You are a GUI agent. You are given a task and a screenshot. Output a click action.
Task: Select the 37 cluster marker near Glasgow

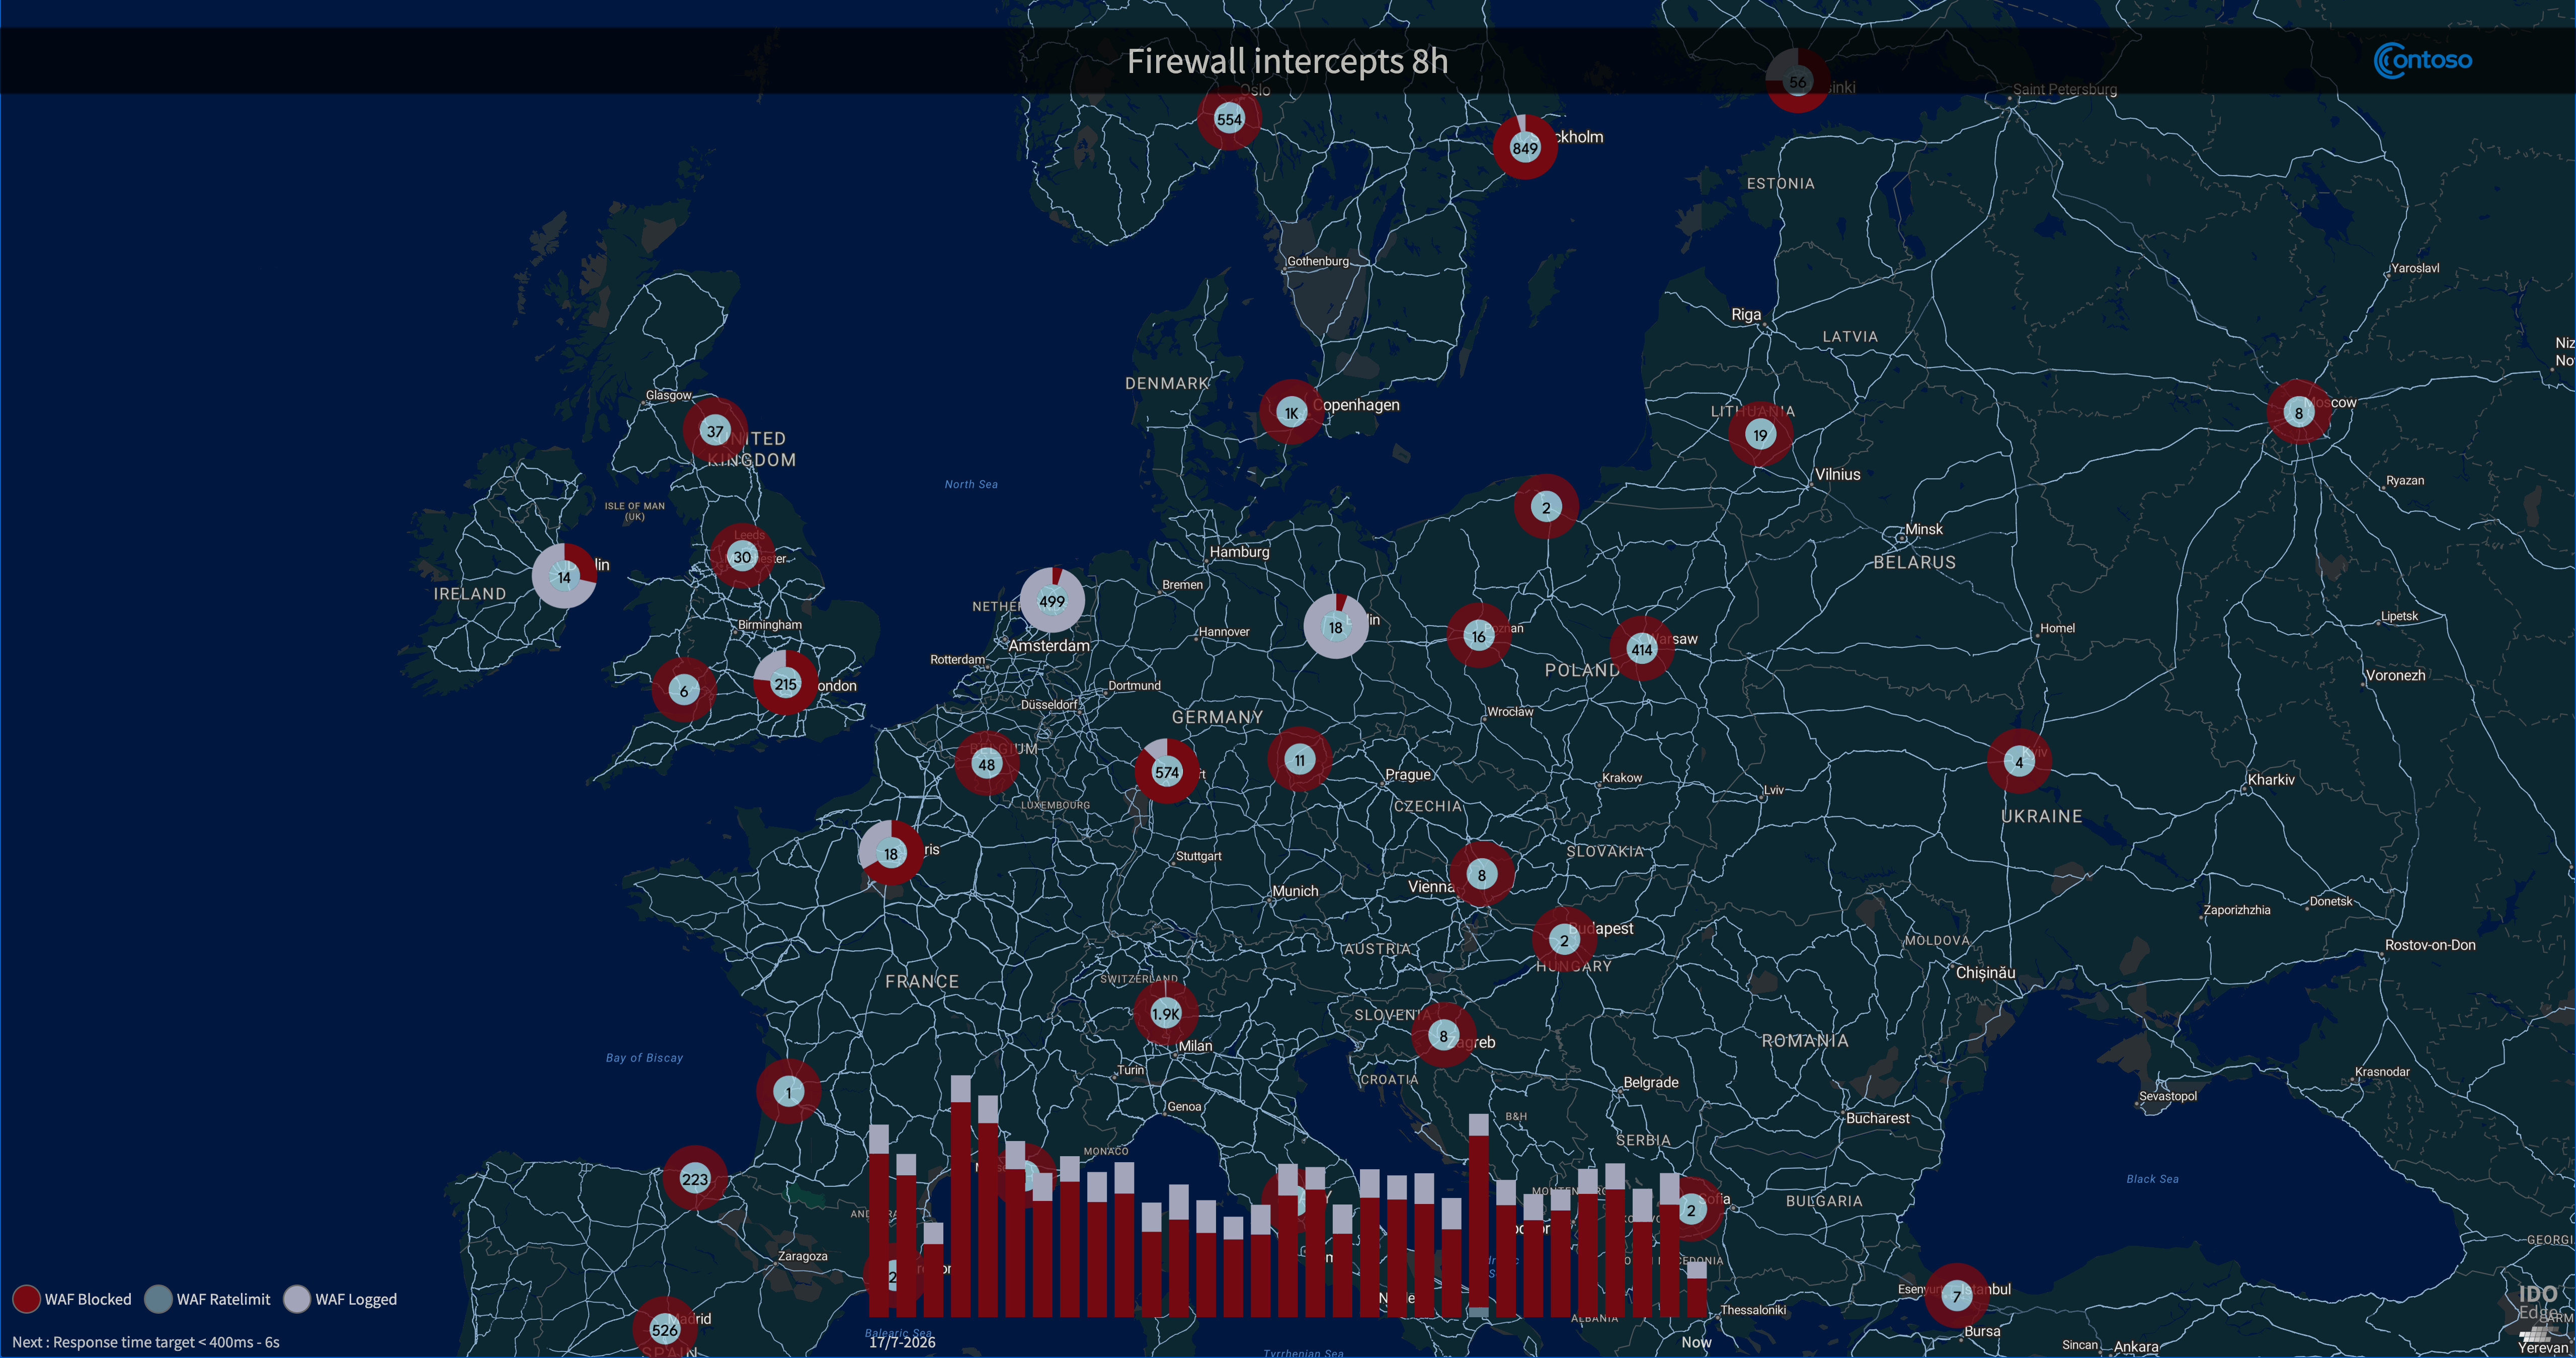point(715,431)
